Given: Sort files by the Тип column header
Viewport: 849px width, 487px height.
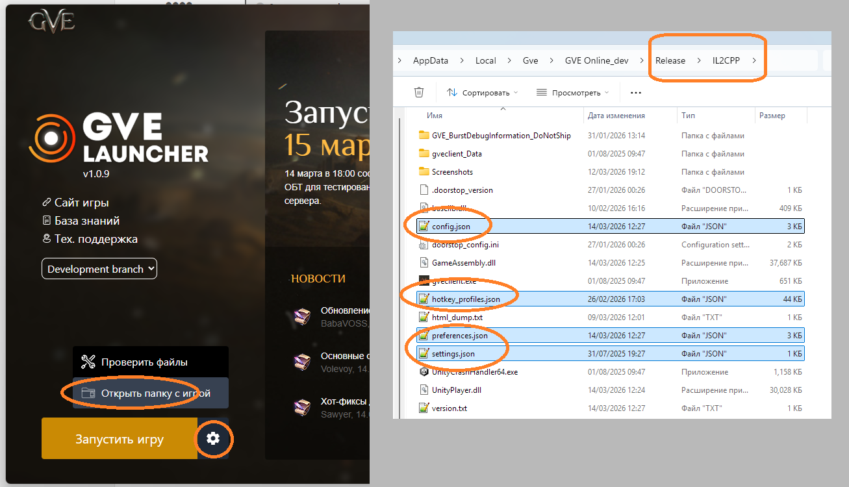Looking at the screenshot, I should click(688, 116).
